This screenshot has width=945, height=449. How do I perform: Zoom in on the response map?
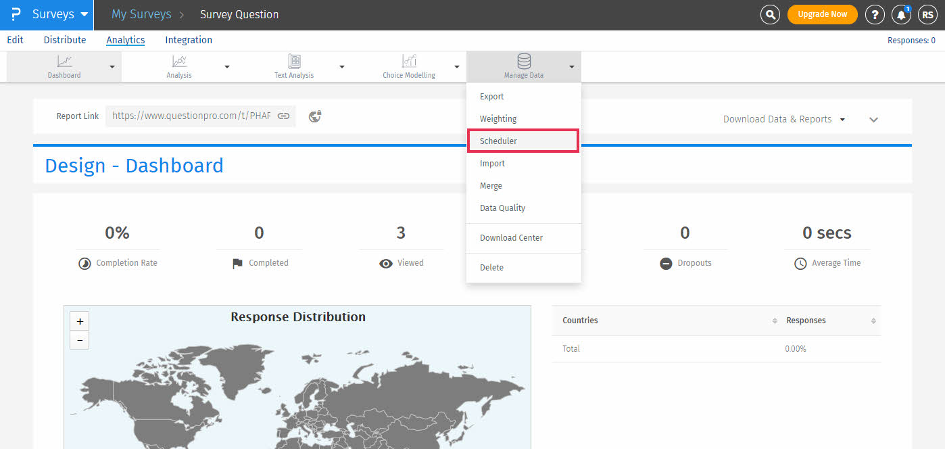pos(80,322)
